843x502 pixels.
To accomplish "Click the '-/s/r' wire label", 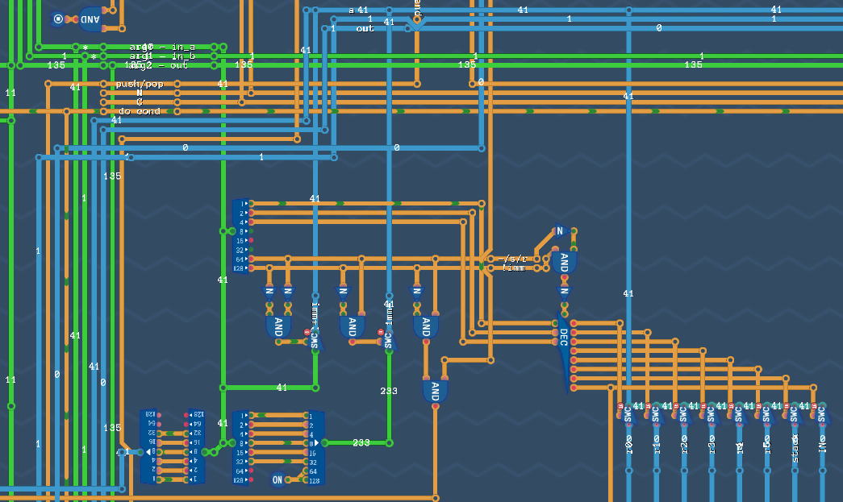I will (512, 259).
